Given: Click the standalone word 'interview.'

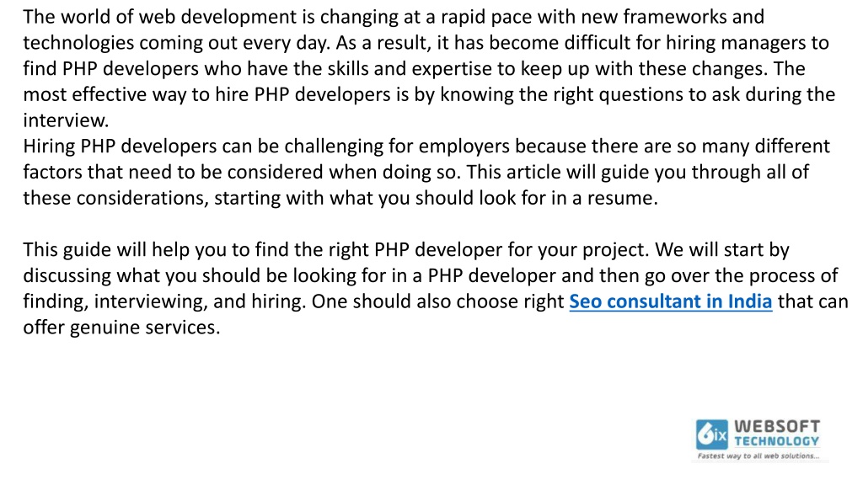Looking at the screenshot, I should (66, 120).
